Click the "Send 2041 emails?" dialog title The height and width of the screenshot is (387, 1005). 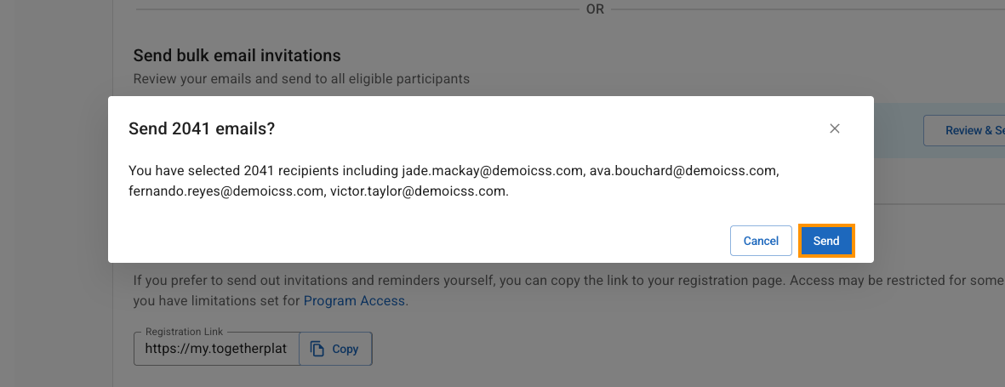tap(202, 128)
